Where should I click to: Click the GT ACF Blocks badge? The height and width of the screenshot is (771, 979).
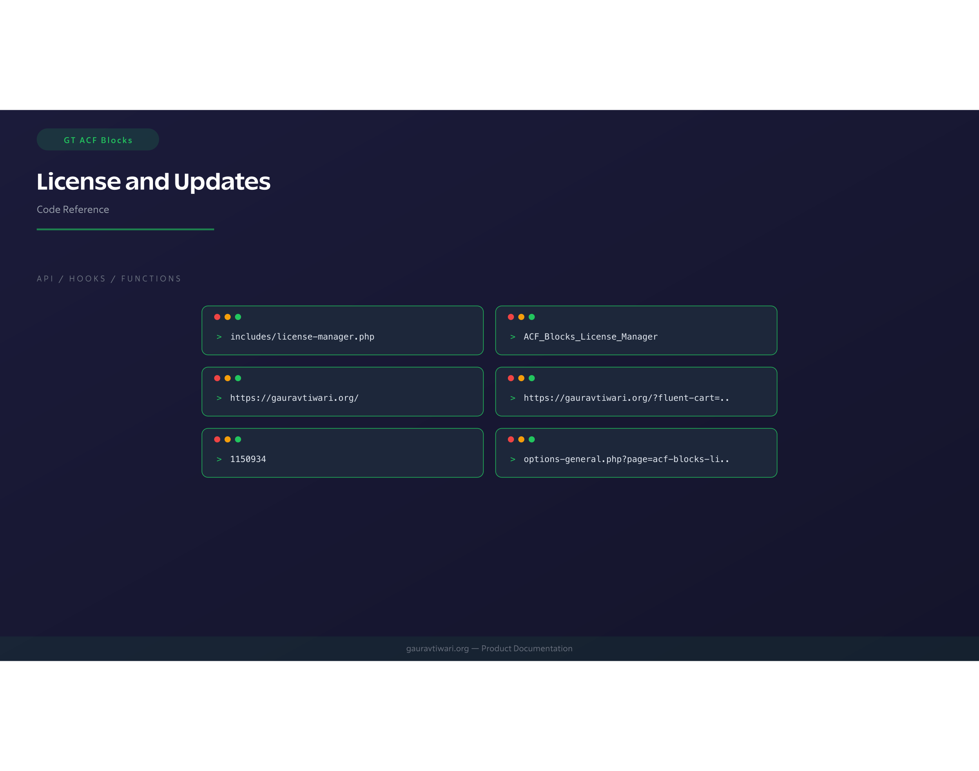coord(97,140)
